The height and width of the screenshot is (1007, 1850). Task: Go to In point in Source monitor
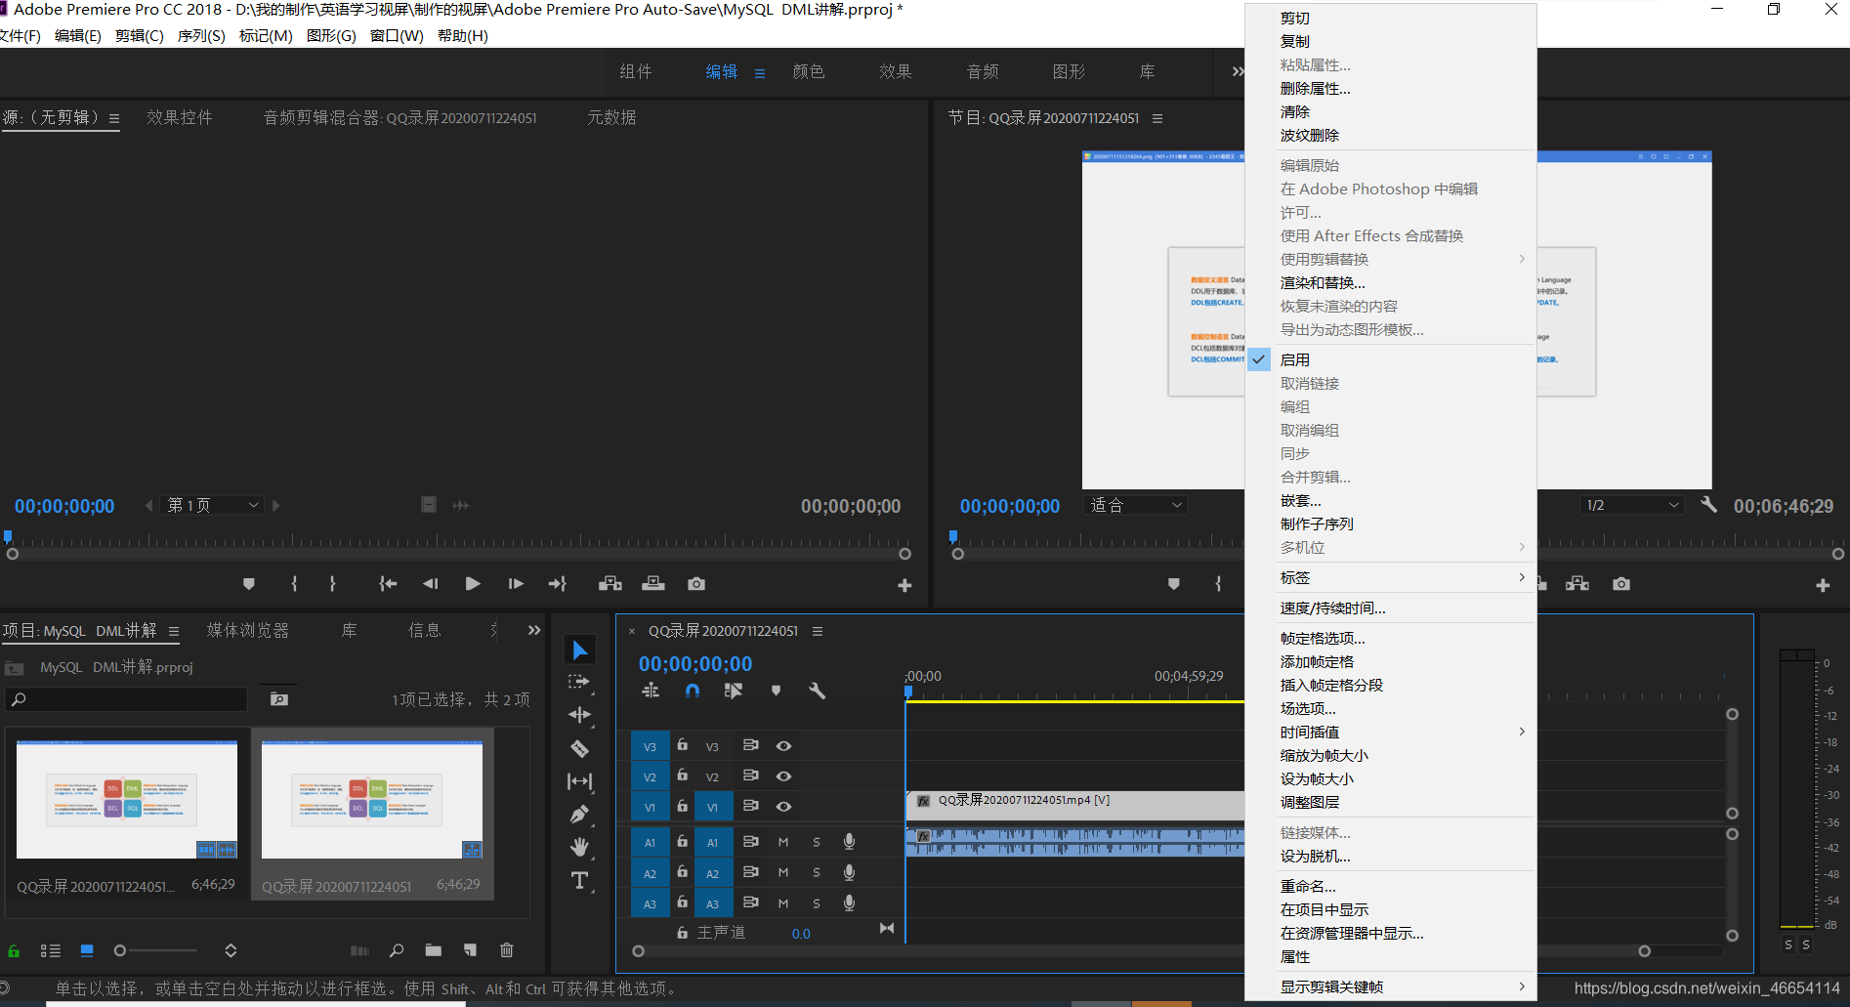[388, 584]
